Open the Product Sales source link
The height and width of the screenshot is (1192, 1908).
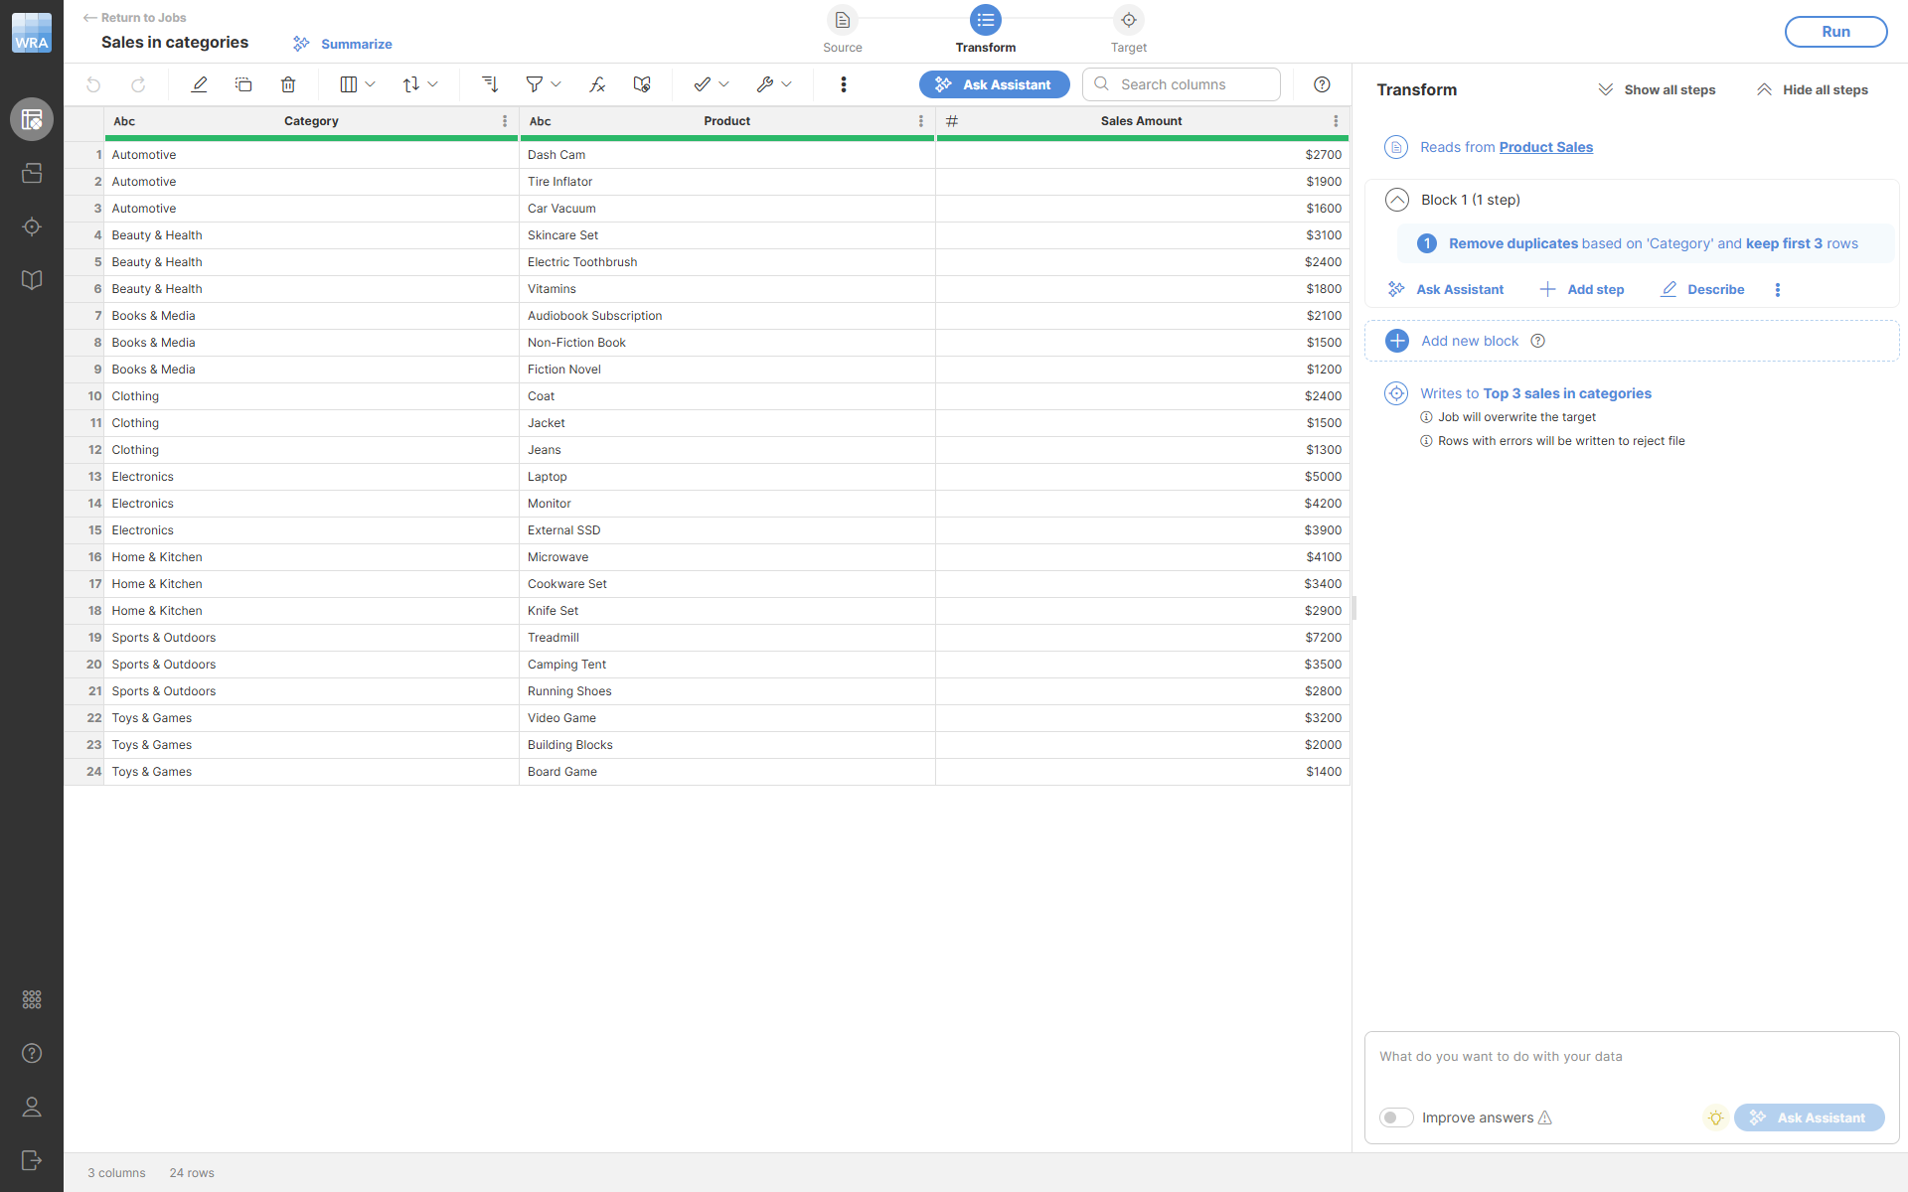pyautogui.click(x=1545, y=147)
